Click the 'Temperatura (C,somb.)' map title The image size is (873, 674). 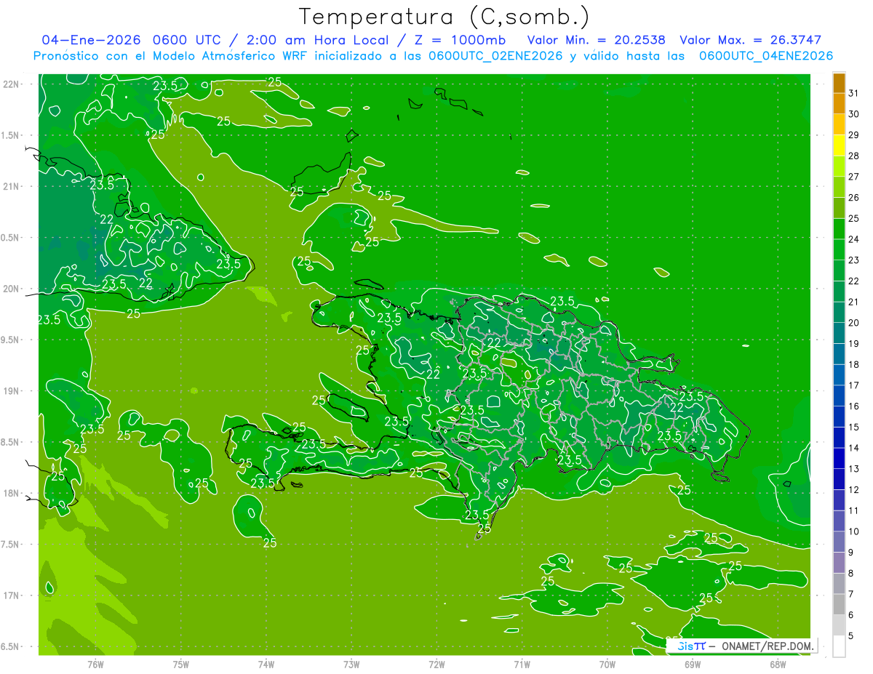click(x=444, y=17)
